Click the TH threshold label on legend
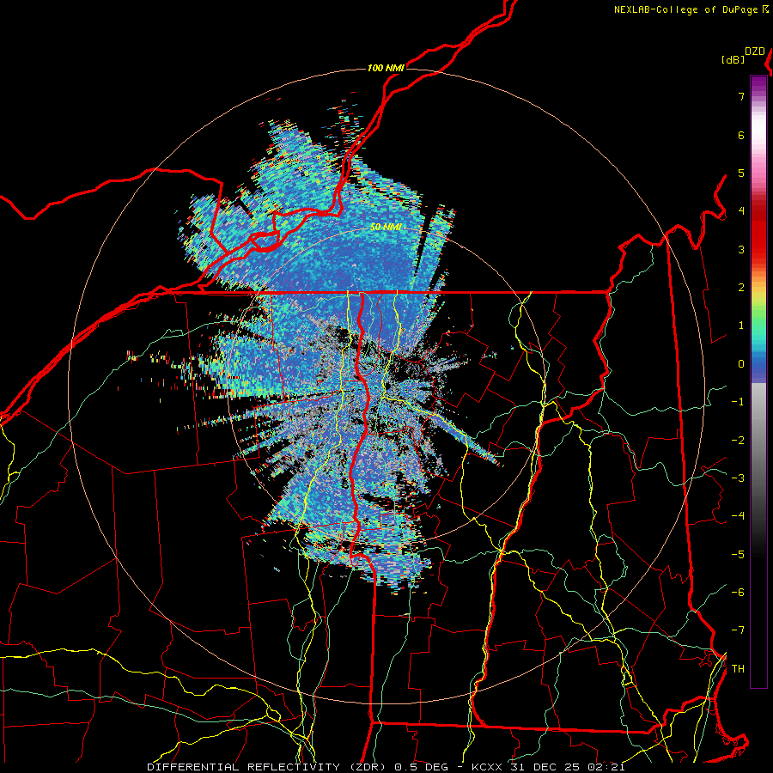Image resolution: width=773 pixels, height=773 pixels. tap(738, 669)
